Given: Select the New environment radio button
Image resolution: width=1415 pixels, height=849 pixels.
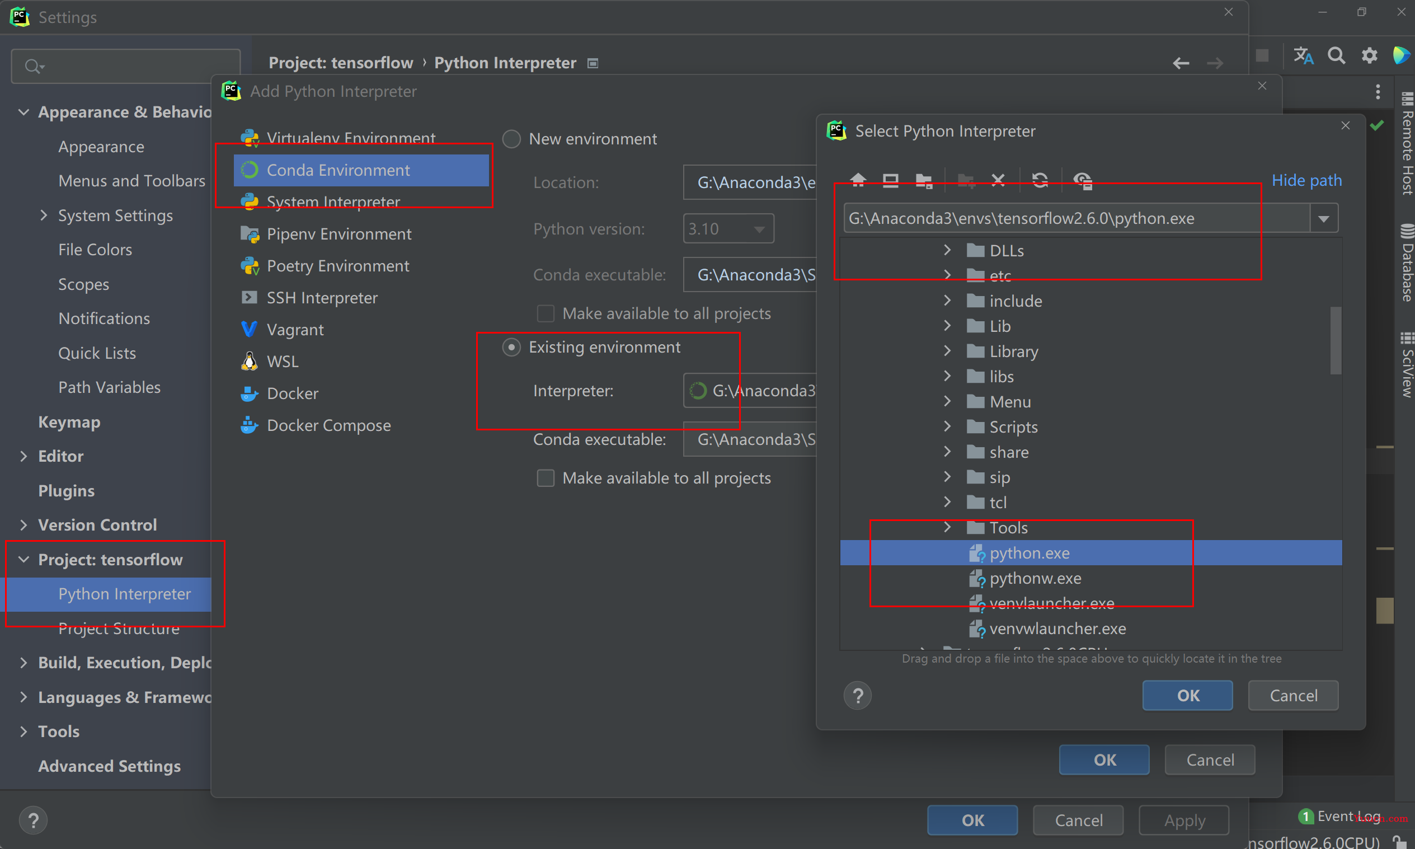Looking at the screenshot, I should tap(514, 138).
